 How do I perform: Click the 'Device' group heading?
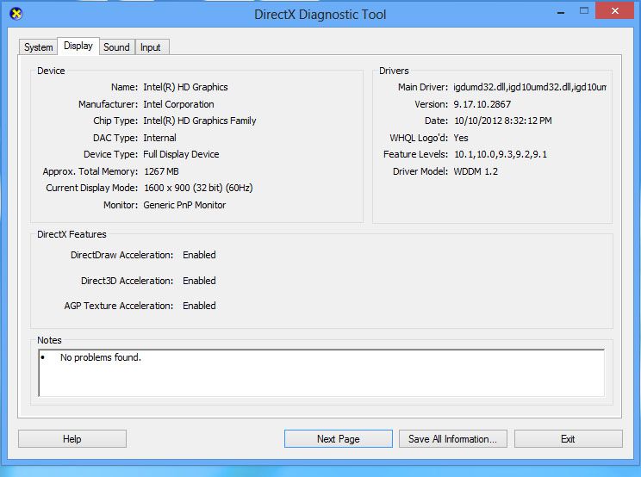click(51, 71)
